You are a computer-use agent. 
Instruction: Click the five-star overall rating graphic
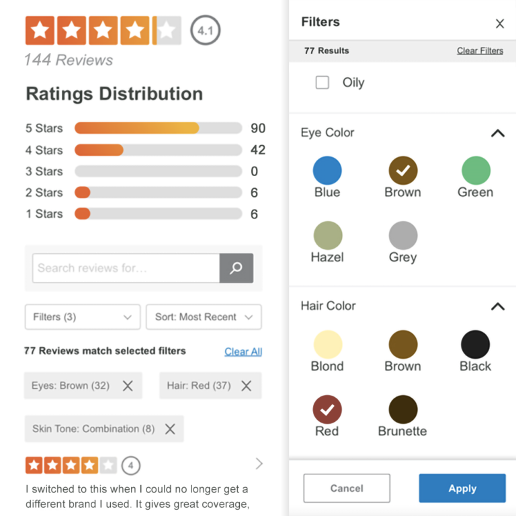click(103, 30)
